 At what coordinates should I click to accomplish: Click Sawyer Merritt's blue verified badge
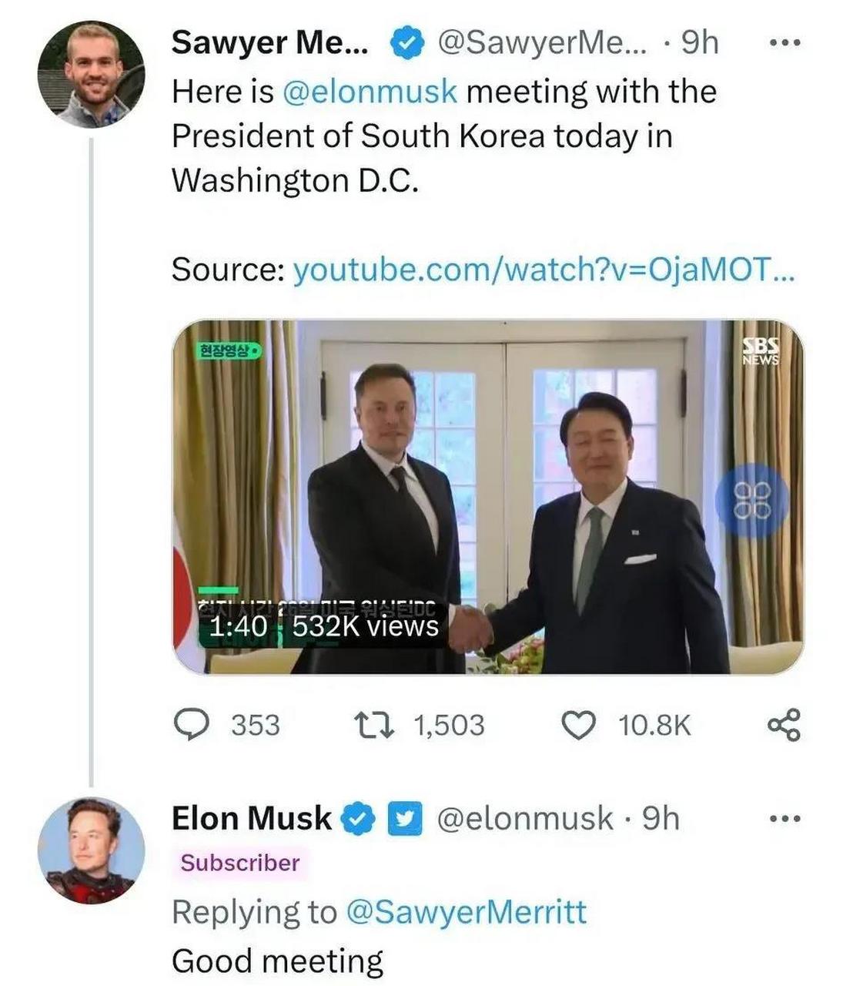(407, 43)
